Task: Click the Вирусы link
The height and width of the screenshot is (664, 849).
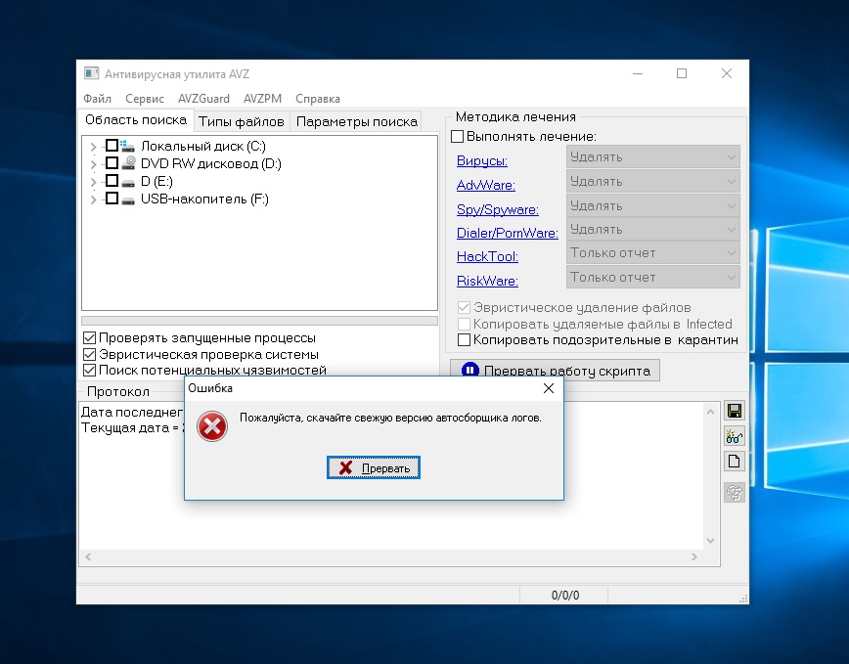Action: point(482,160)
